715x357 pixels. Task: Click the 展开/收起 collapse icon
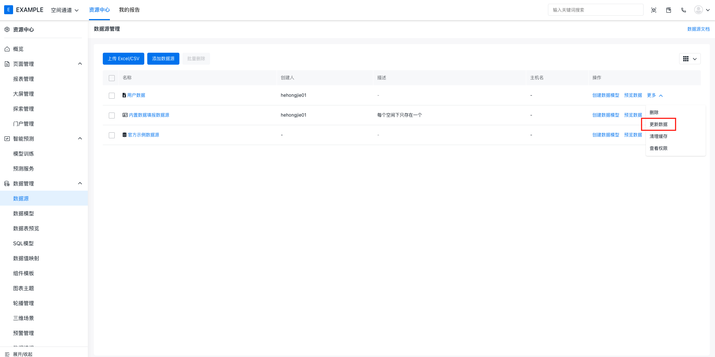[x=7, y=354]
